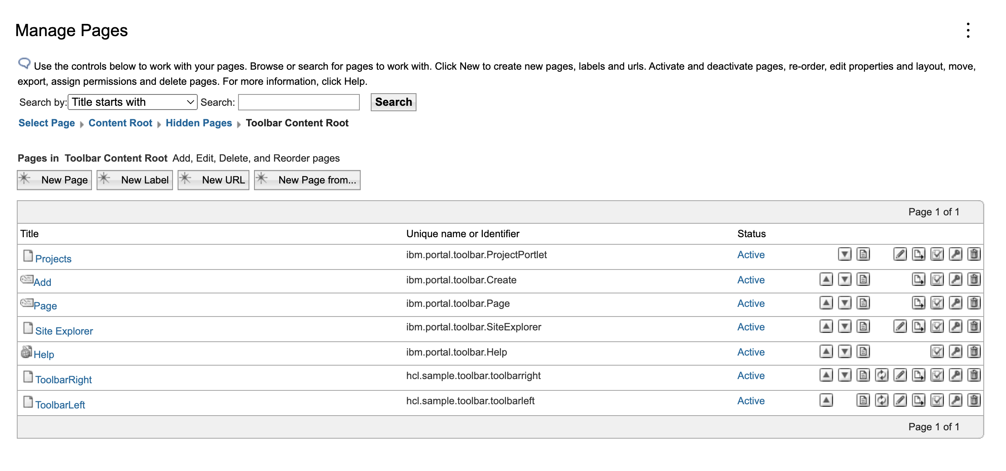Move the ToolbarLeft page up
Viewport: 1006px width, 471px height.
826,400
